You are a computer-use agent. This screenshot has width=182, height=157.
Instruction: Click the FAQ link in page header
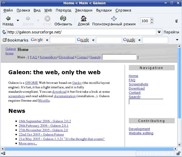pyautogui.click(x=34, y=57)
